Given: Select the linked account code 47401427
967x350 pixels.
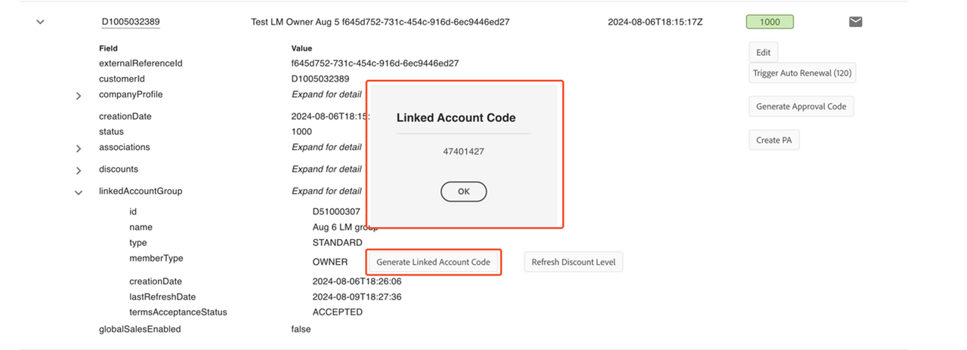Looking at the screenshot, I should click(x=464, y=152).
